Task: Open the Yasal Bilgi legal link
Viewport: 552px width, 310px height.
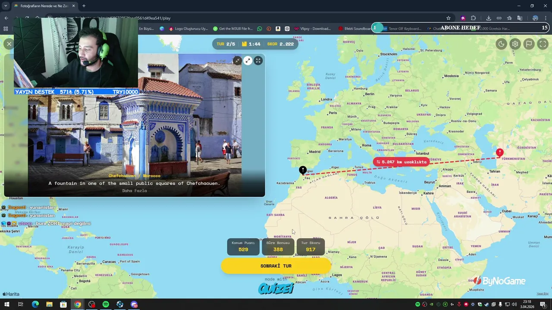Action: coord(543,294)
